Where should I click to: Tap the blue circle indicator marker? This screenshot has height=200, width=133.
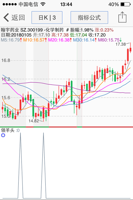click(x=3, y=135)
